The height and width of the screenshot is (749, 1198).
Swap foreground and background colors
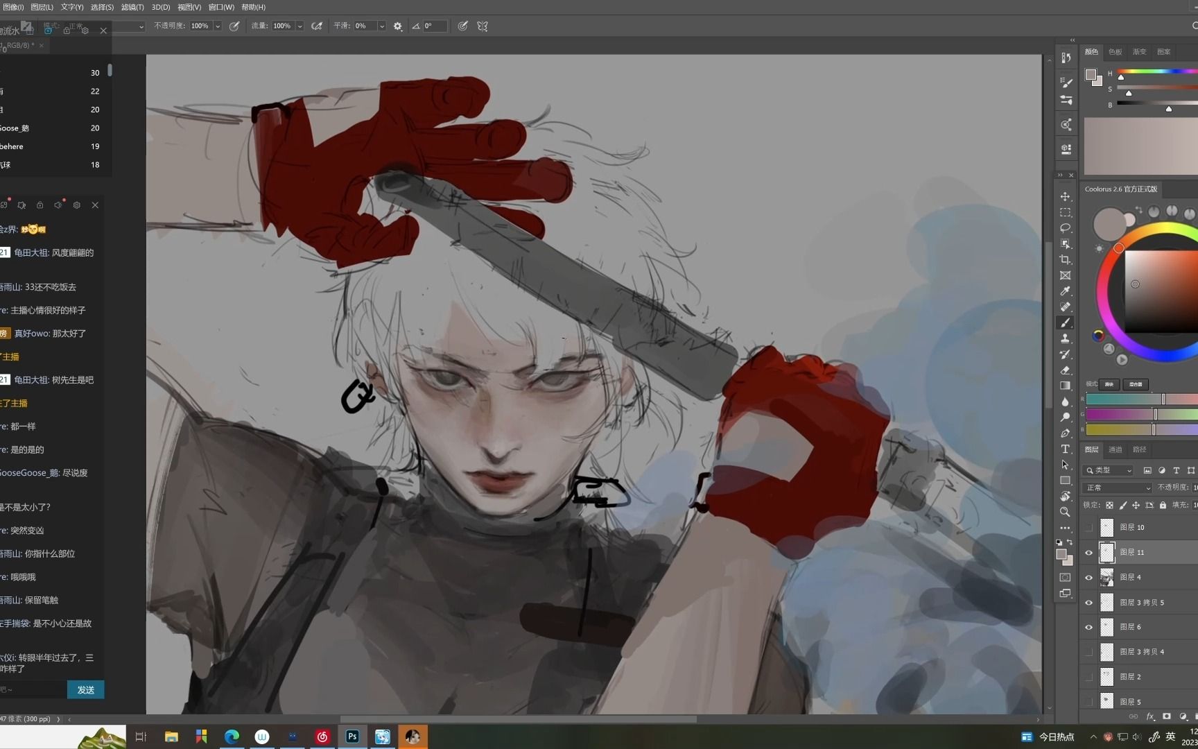coord(1070,542)
